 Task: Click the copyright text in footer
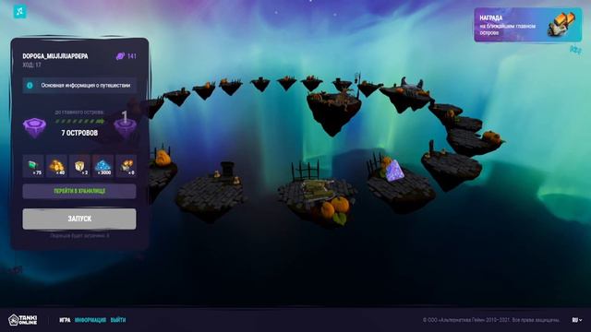click(x=490, y=320)
